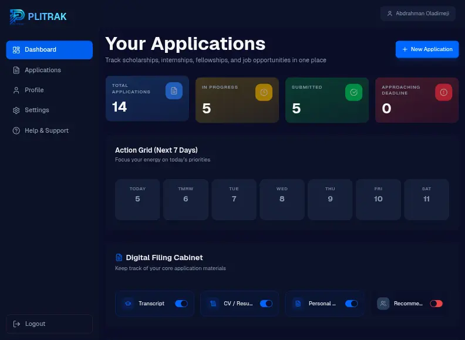Turn off the Transcript toggle
465x340 pixels.
click(181, 304)
